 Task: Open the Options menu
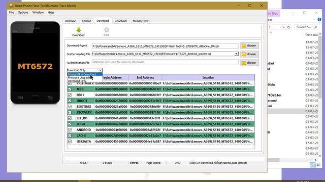(x=23, y=12)
